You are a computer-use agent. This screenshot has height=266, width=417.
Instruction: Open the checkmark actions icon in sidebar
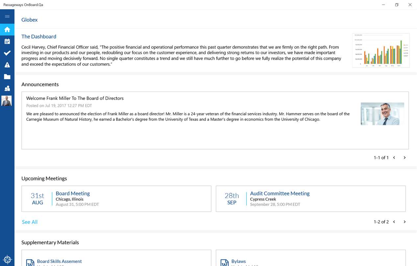point(7,53)
